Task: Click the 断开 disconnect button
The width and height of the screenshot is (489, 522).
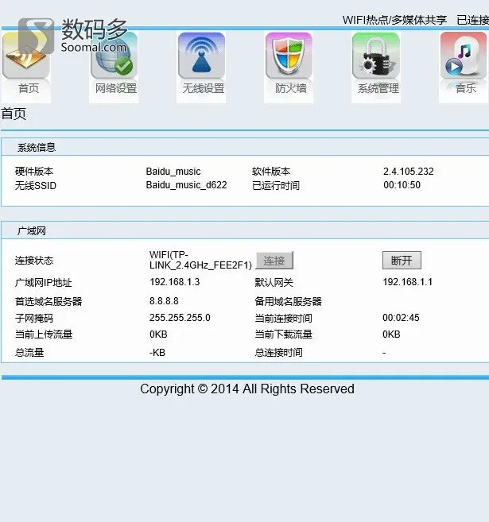Action: pos(402,261)
